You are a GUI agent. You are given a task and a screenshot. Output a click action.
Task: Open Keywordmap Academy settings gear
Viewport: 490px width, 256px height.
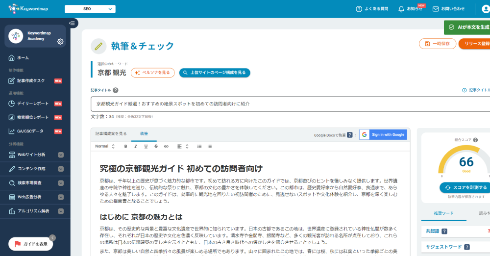click(60, 41)
